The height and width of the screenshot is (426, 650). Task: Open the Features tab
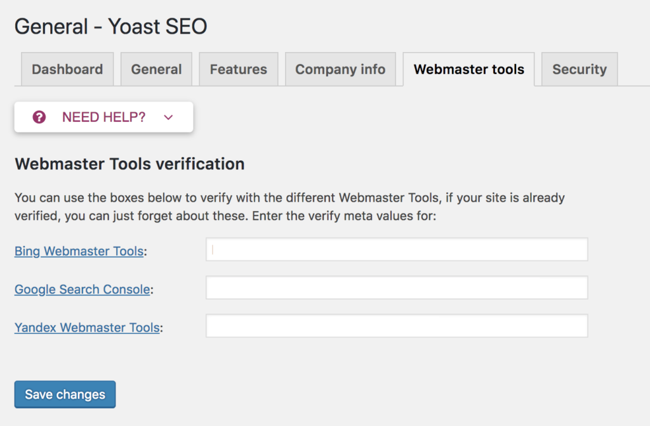coord(239,69)
